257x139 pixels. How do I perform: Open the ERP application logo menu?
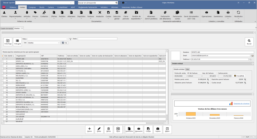click(4, 7)
